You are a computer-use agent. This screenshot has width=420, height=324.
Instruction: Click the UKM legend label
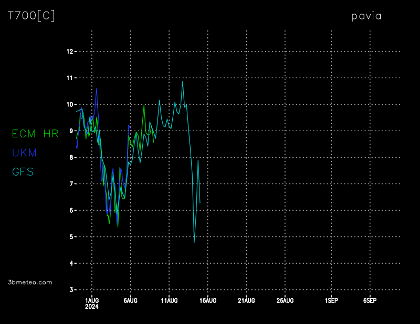click(24, 153)
